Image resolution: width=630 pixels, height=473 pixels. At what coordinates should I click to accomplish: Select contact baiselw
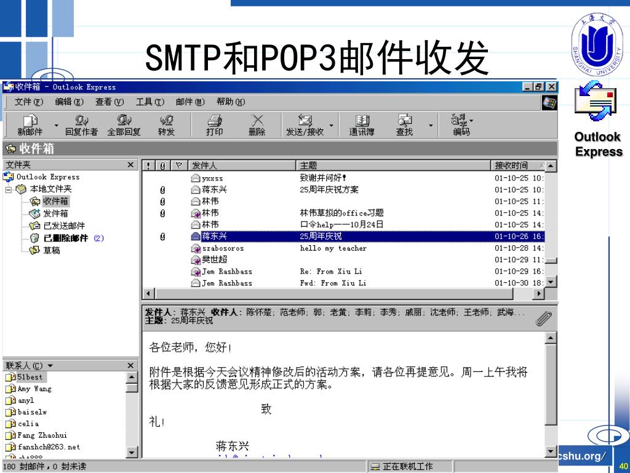pos(26,412)
